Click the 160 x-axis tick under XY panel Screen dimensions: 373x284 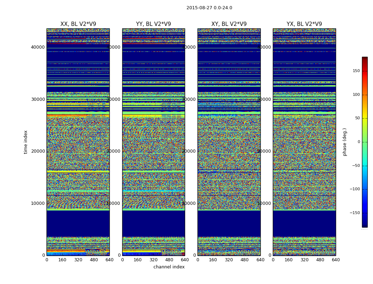click(x=213, y=260)
